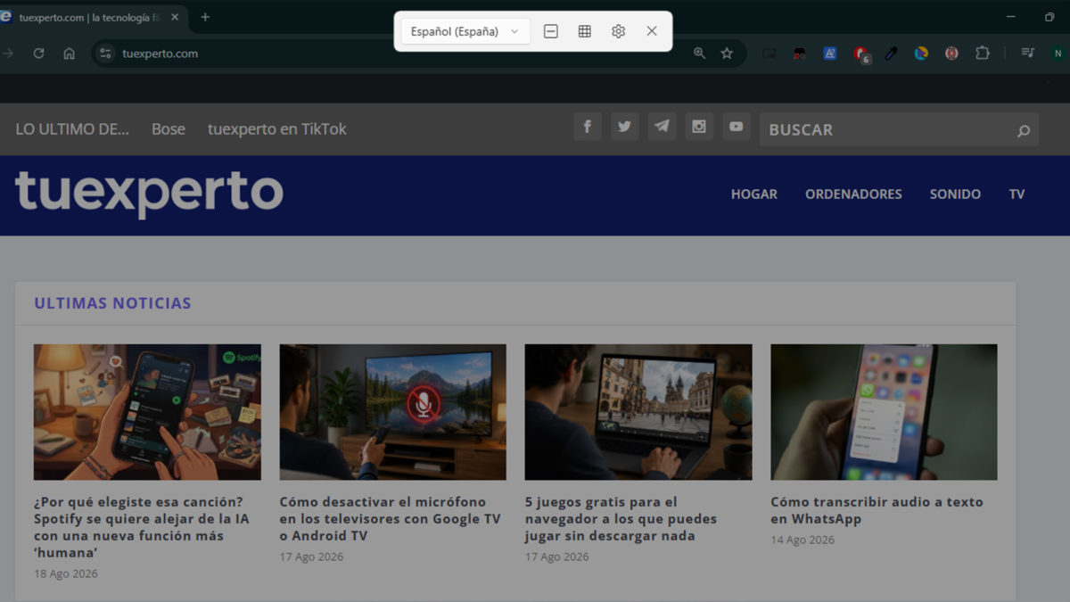Open the browser games laptop thumbnail
This screenshot has width=1070, height=602.
pos(638,412)
